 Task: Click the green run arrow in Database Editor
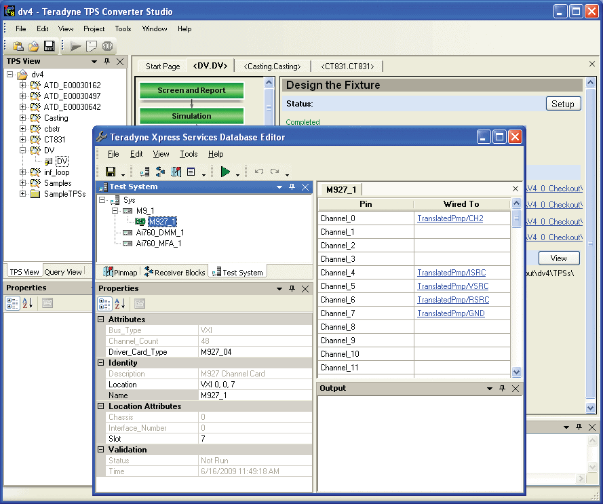click(225, 172)
